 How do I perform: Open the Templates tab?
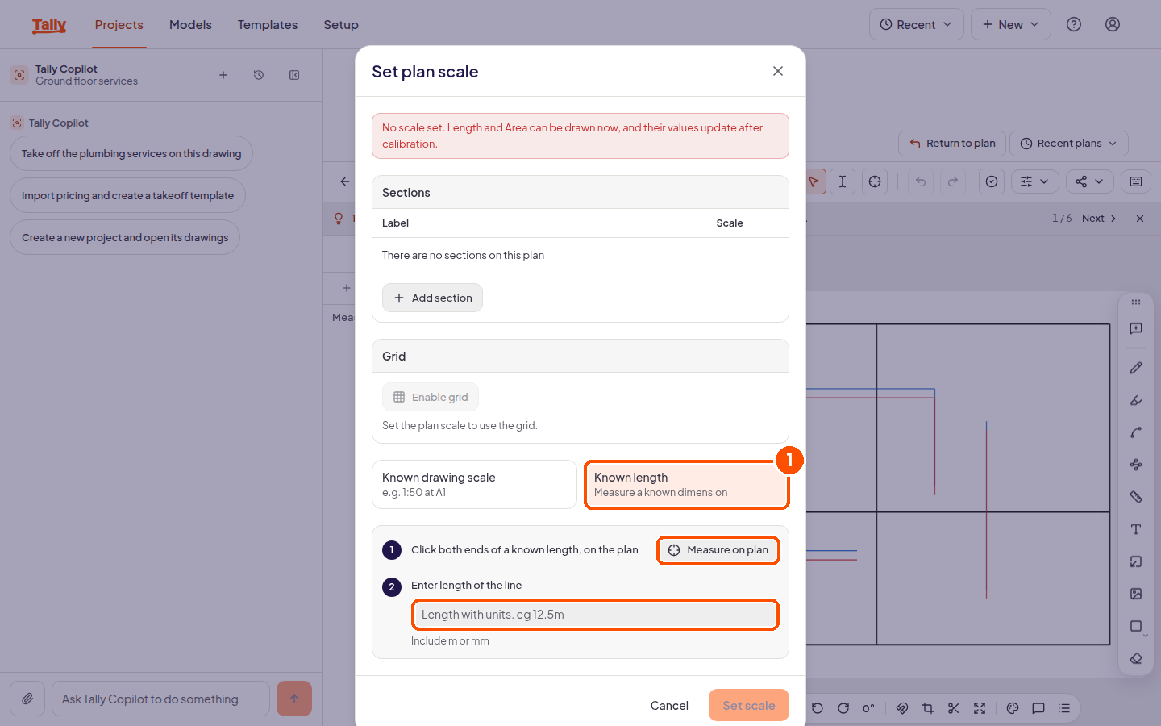(268, 25)
